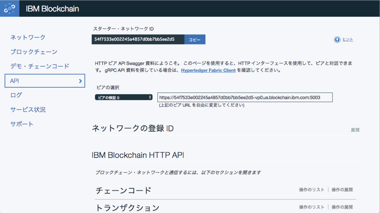Toggle the トランザクション section heading
Screen dimensions: 380x213
coord(128,208)
